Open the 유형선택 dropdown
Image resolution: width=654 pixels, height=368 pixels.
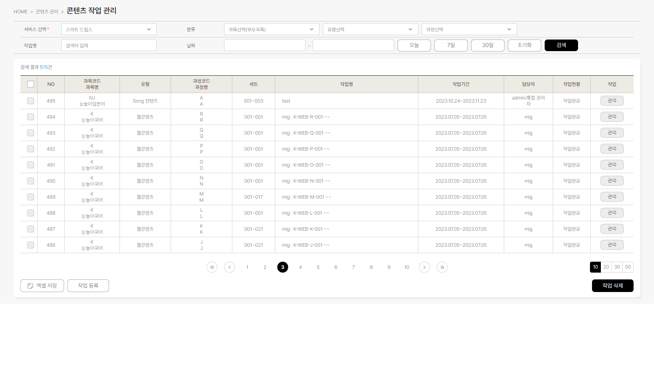371,29
